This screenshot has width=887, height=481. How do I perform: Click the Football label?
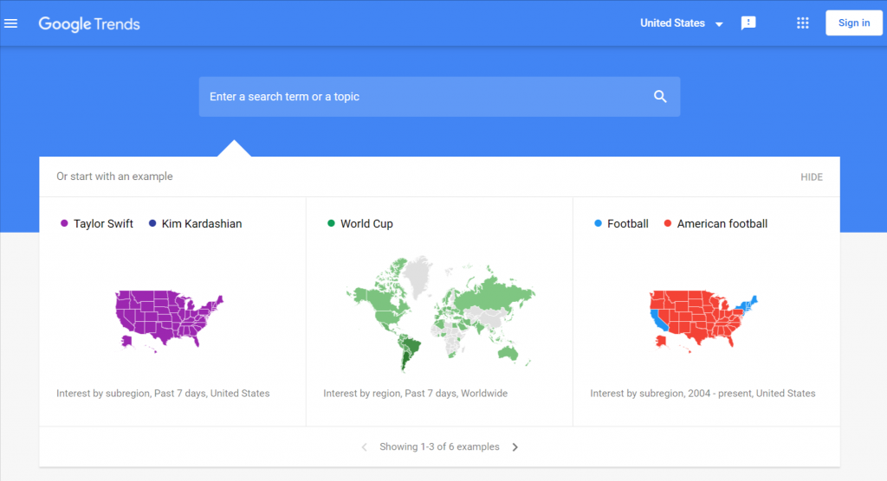[628, 224]
